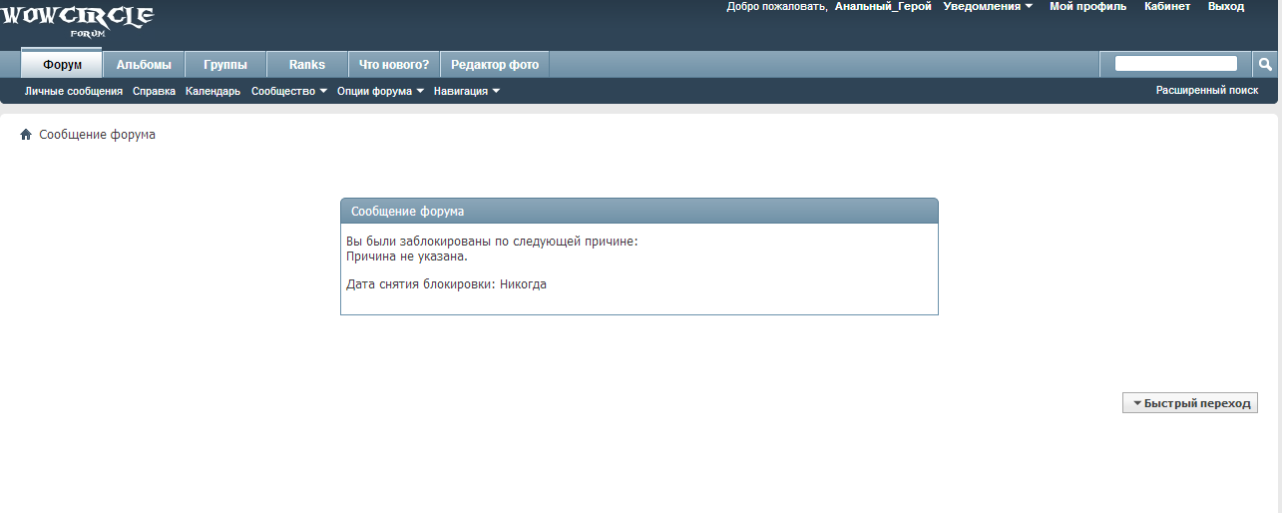1282x513 pixels.
Task: Open the Что нового? tab
Action: click(394, 64)
